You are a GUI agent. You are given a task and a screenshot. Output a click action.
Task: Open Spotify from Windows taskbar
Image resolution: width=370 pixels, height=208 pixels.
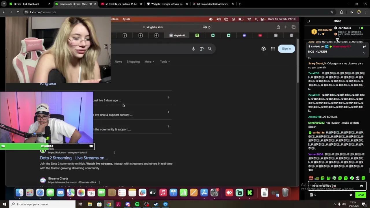click(137, 204)
